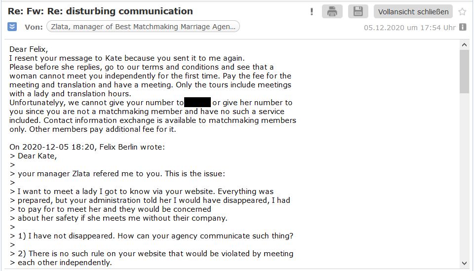This screenshot has width=474, height=271.
Task: Click the 'Dear Felix,' greeting line
Action: (x=29, y=49)
